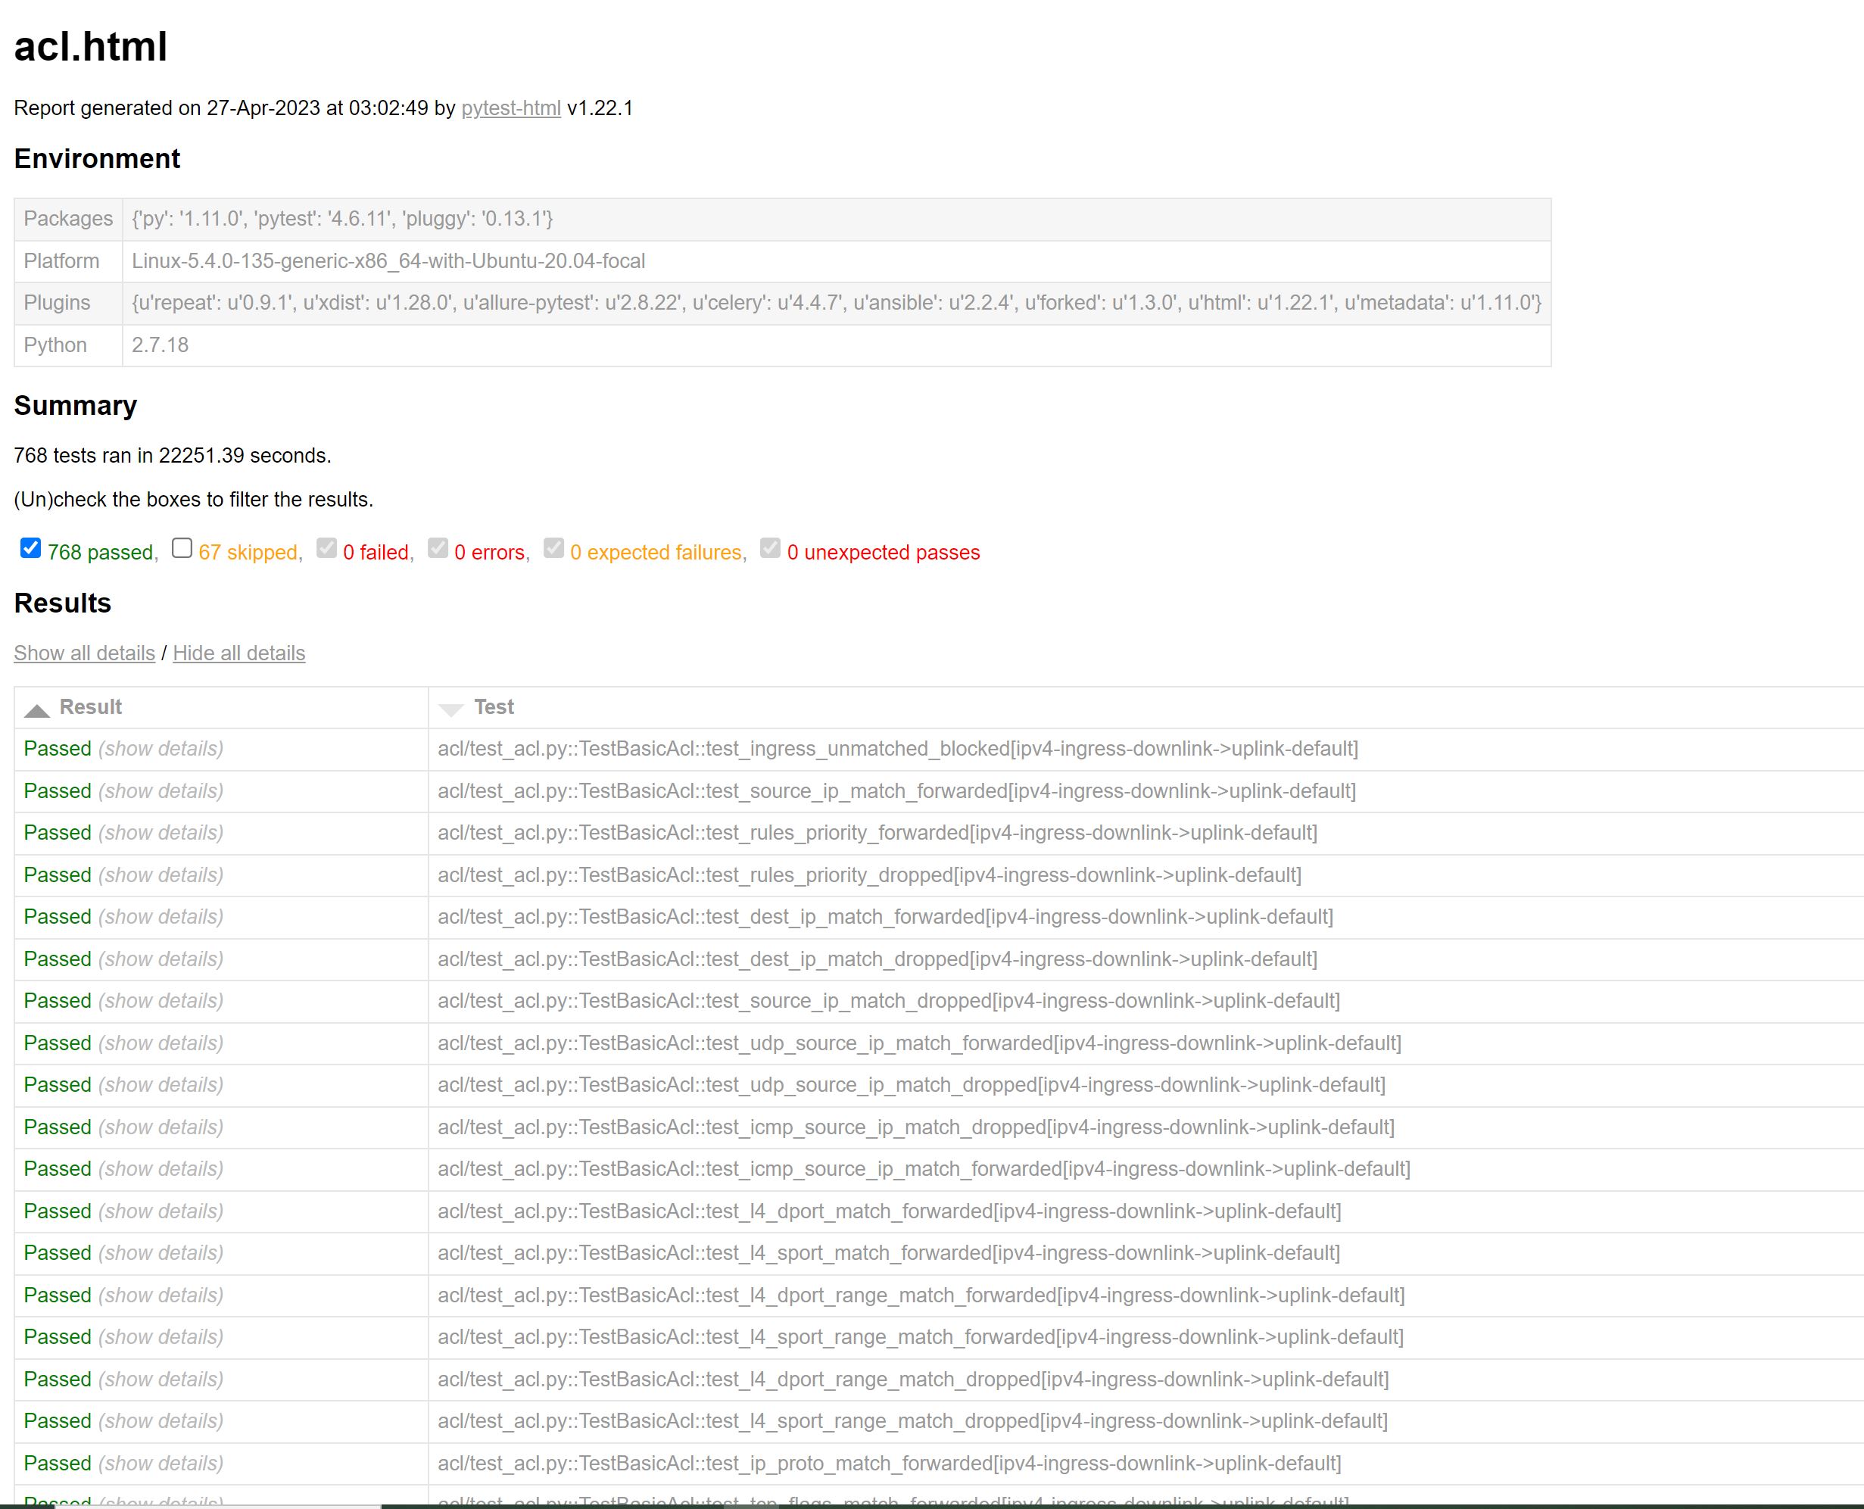
Task: Show details for test_ingress_unmatched_blocked row
Action: coord(161,748)
